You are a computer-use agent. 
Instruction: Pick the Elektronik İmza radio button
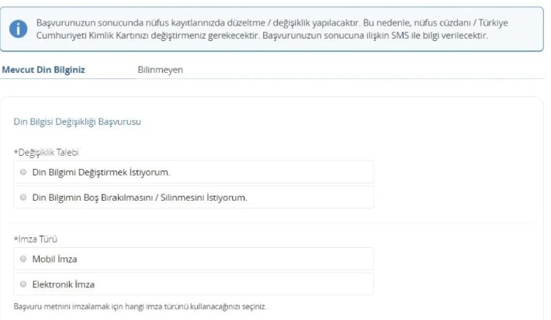[23, 284]
